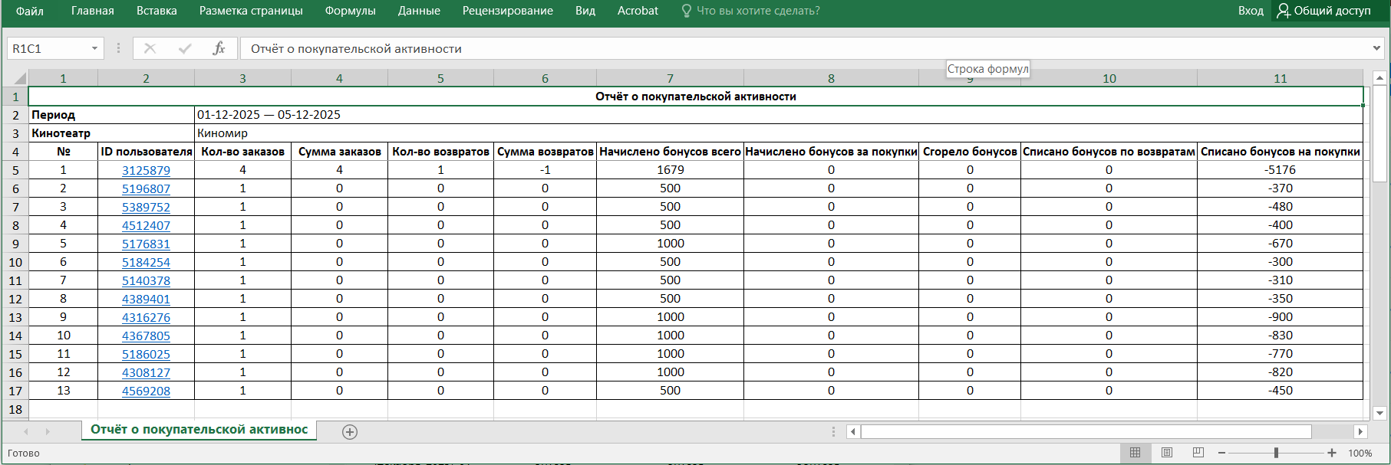Click the Что вы хотите сделать search field
The height and width of the screenshot is (465, 1391).
coord(757,11)
